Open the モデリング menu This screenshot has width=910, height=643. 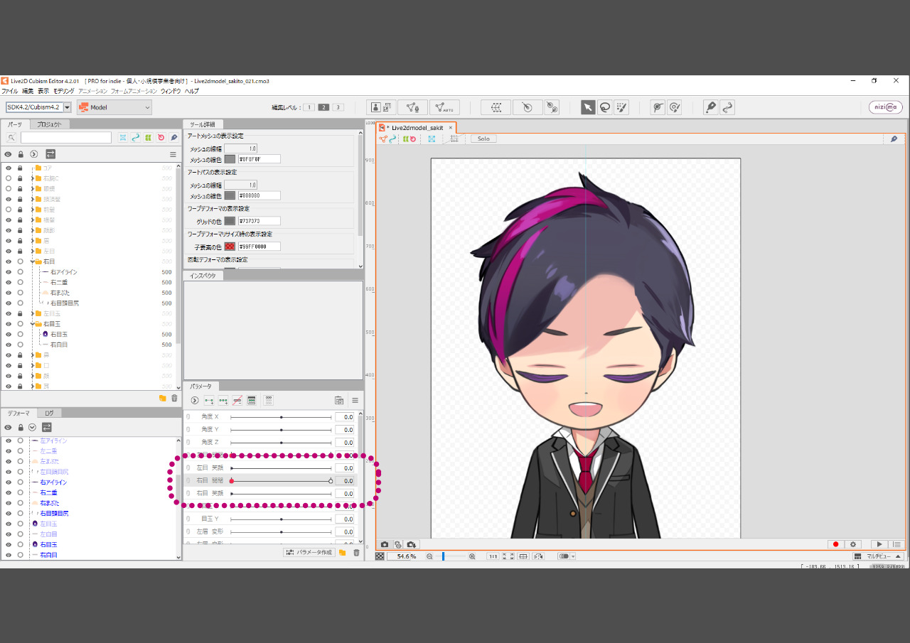coord(64,91)
